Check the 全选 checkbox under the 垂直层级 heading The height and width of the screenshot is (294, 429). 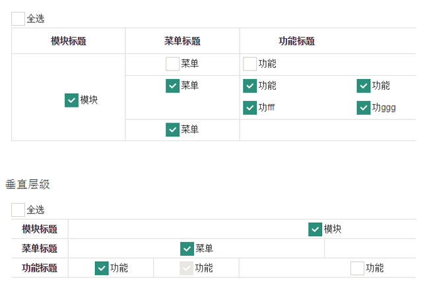(18, 210)
